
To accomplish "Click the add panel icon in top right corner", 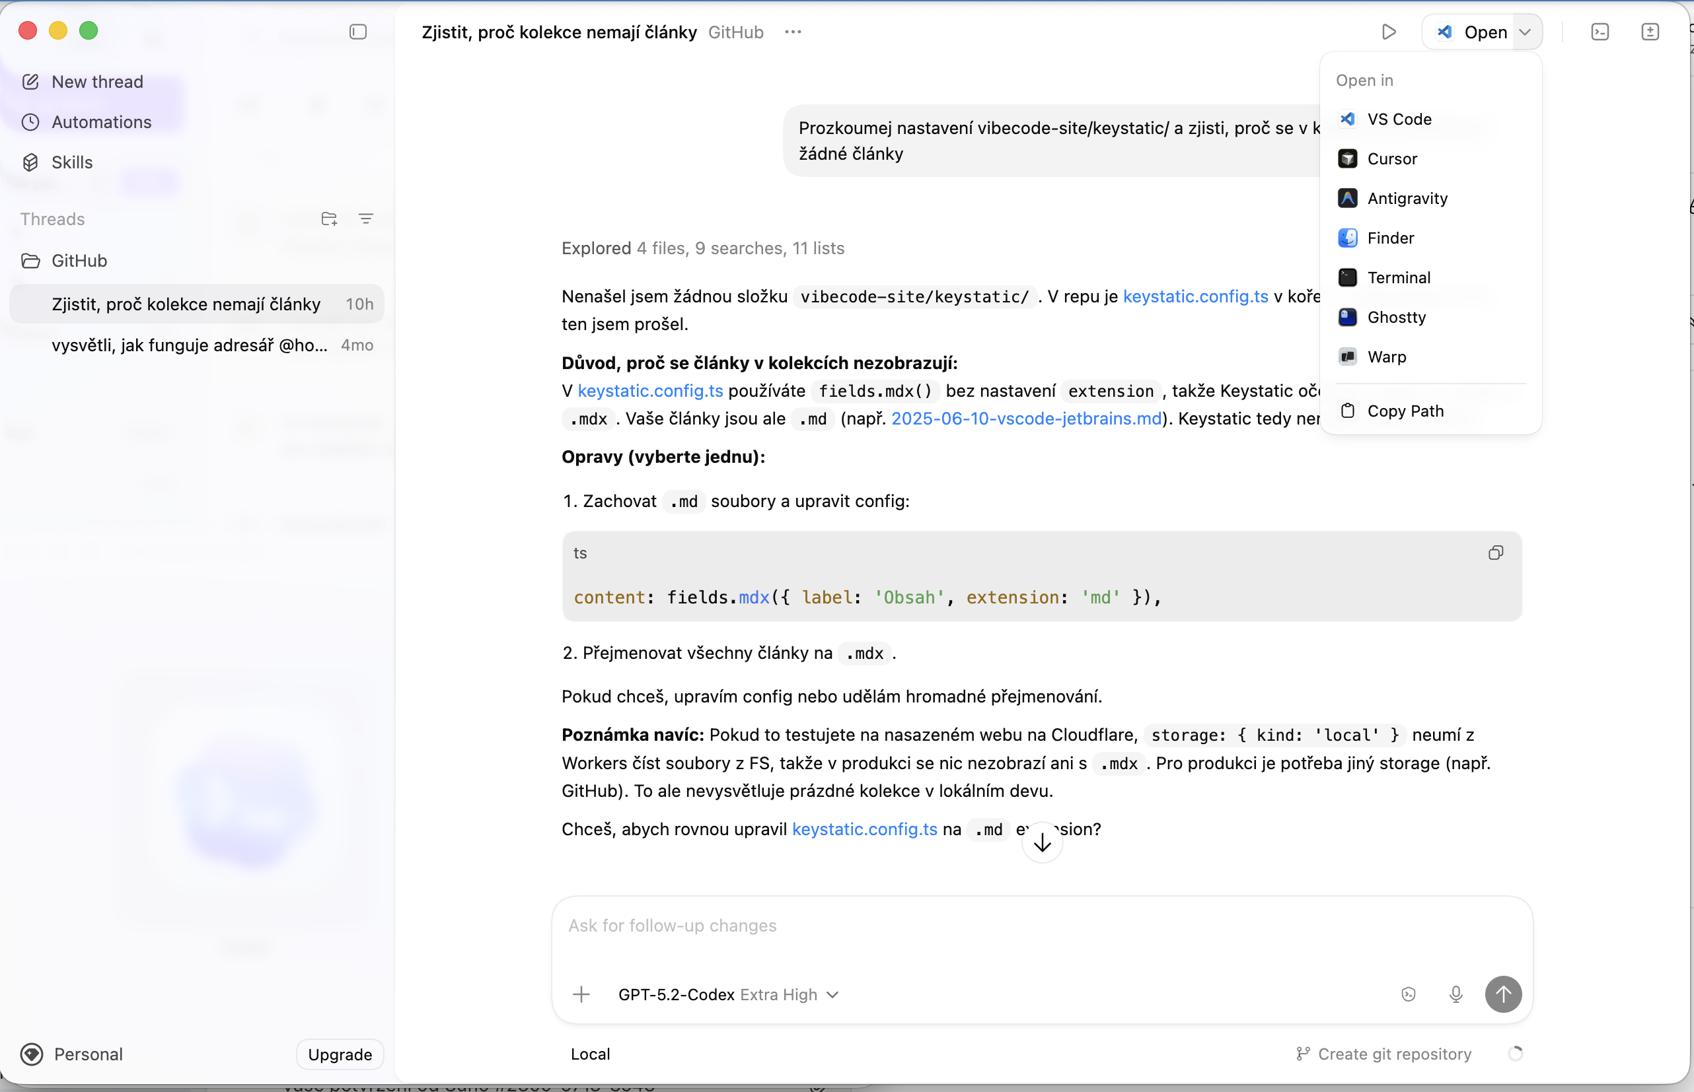I will tap(1651, 32).
